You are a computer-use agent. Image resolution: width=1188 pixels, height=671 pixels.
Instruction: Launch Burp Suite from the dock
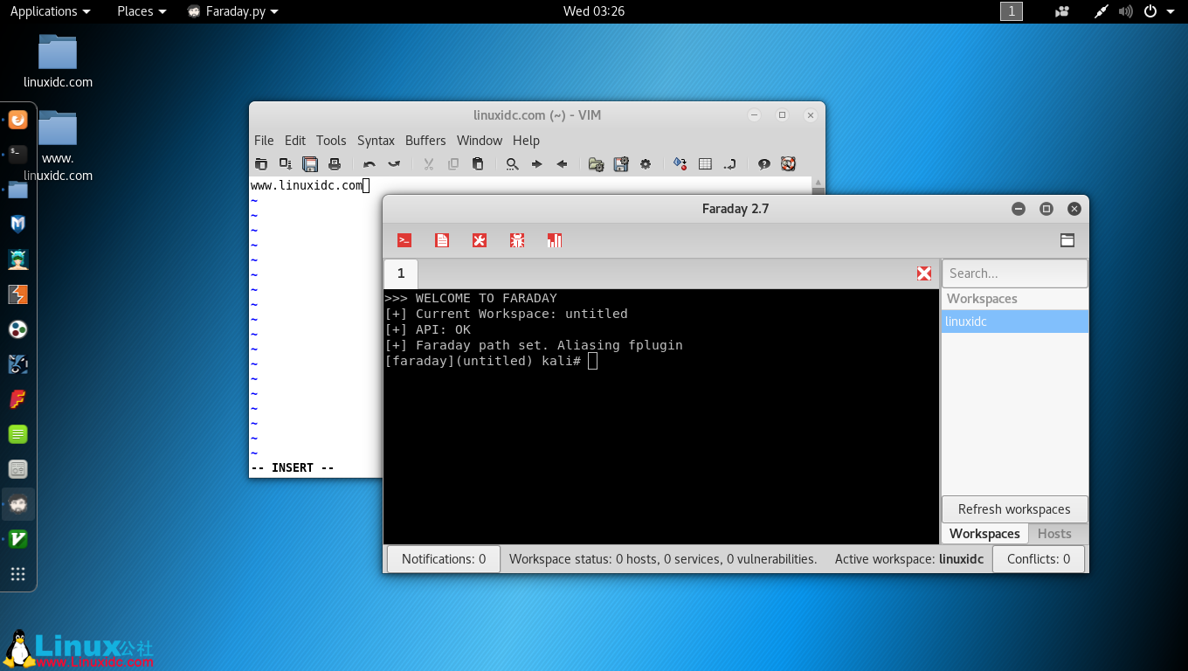pos(17,294)
